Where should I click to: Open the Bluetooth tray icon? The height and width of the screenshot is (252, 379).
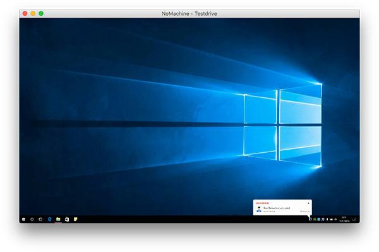pyautogui.click(x=327, y=219)
